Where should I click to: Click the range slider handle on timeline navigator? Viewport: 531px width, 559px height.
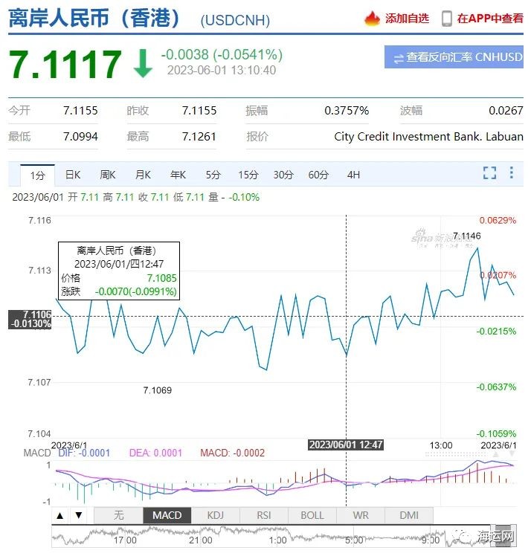click(505, 535)
